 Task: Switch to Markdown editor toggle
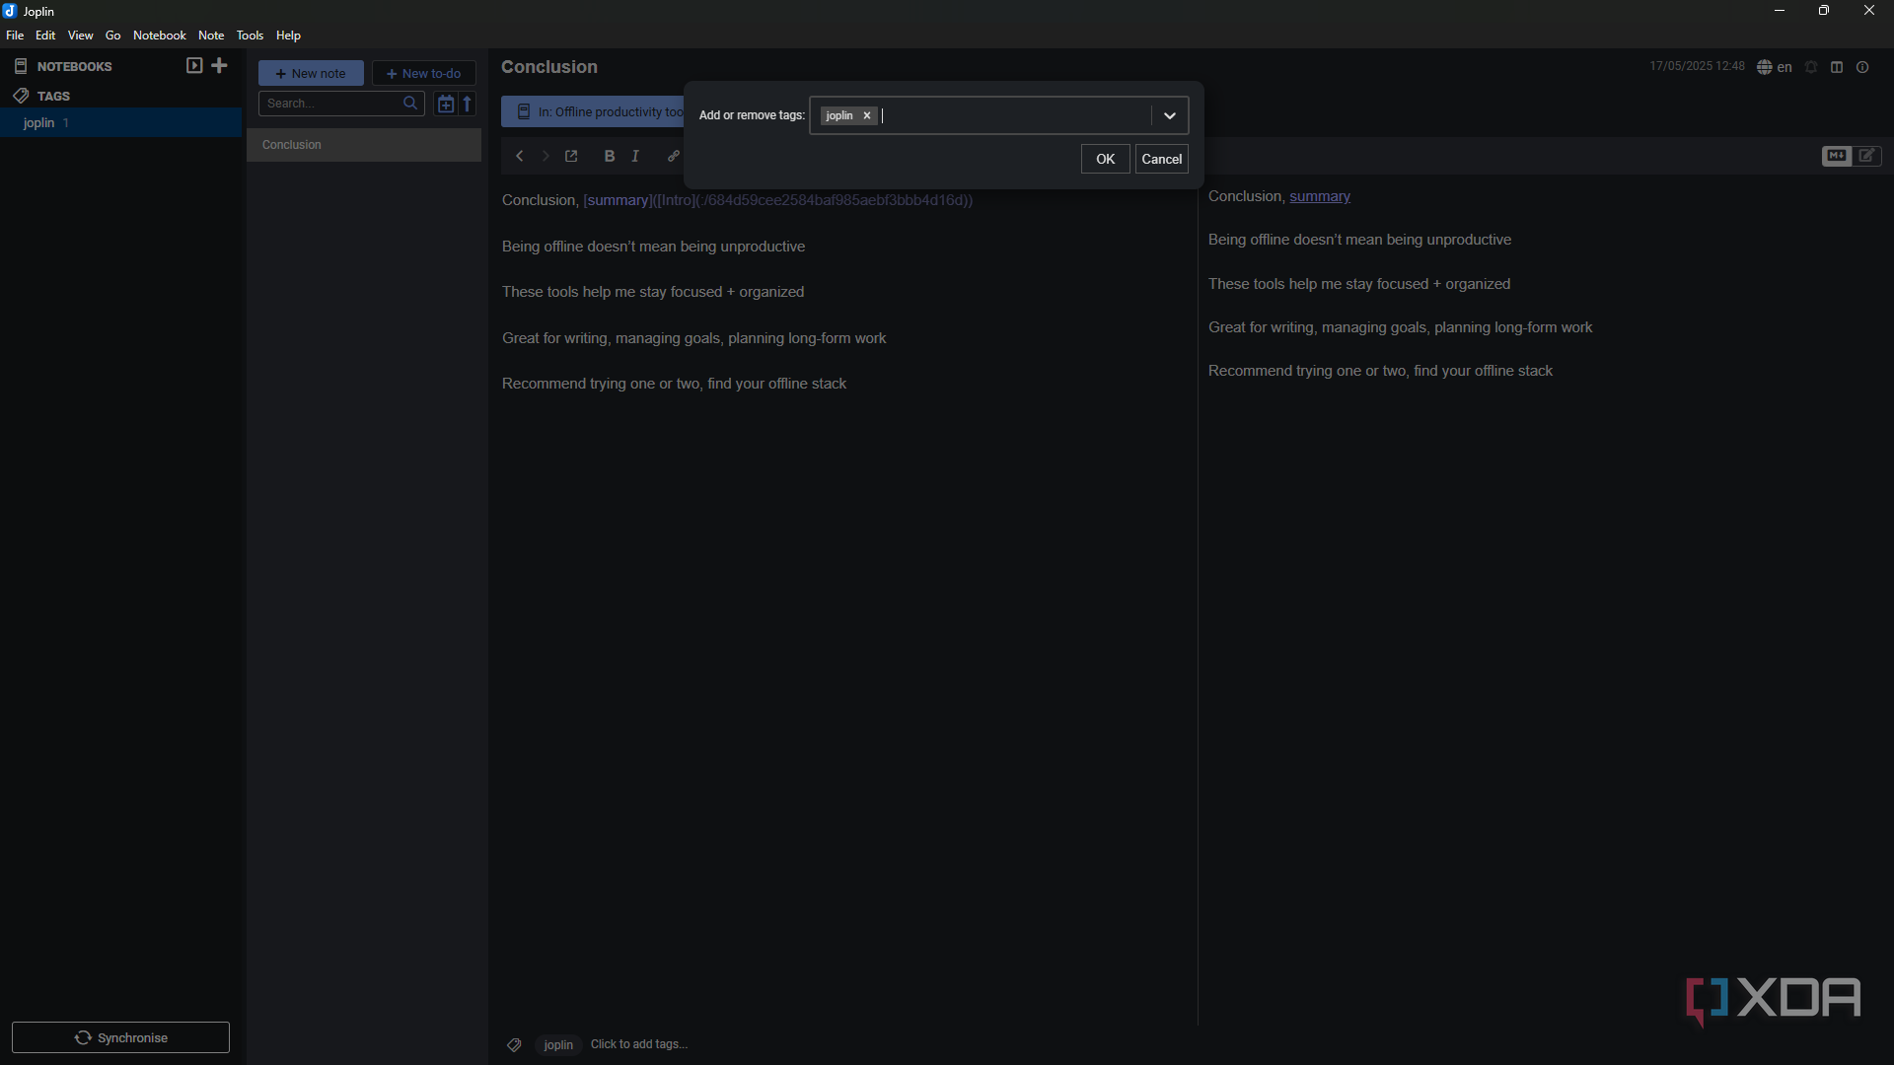tap(1837, 157)
